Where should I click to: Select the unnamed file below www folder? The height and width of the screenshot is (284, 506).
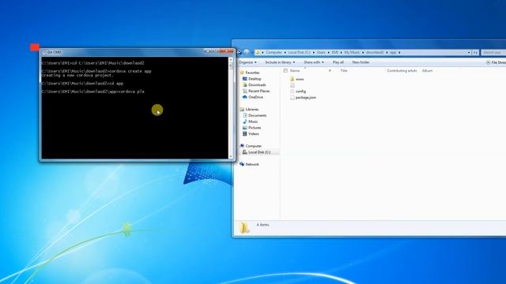[293, 85]
